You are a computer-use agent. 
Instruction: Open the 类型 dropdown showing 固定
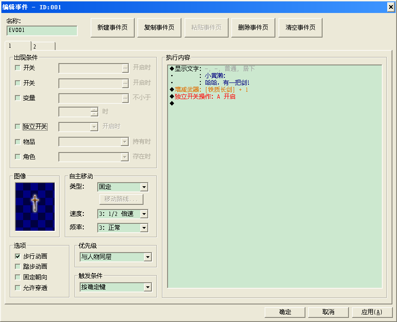123,187
